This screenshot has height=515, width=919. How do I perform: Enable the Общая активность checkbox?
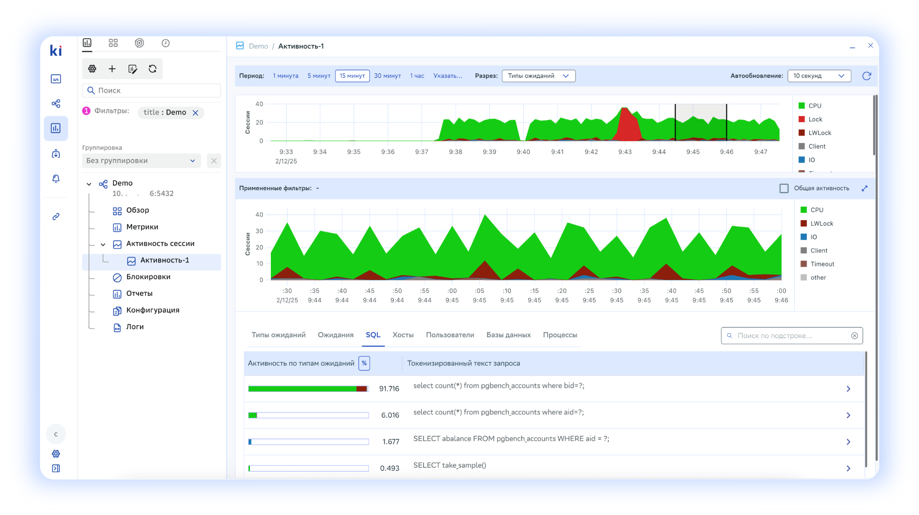tap(784, 188)
